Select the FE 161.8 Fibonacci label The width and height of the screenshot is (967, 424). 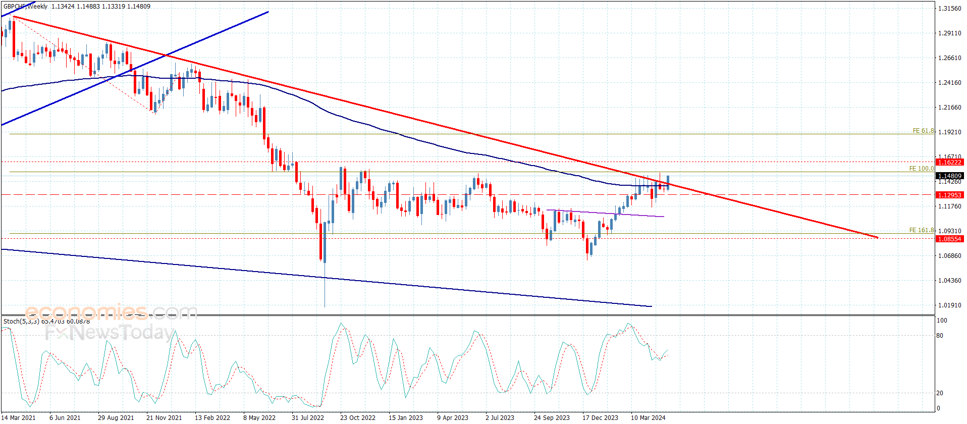(921, 230)
